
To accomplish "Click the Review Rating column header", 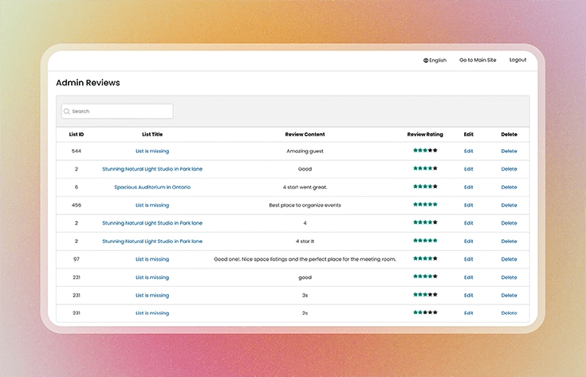I will point(425,134).
